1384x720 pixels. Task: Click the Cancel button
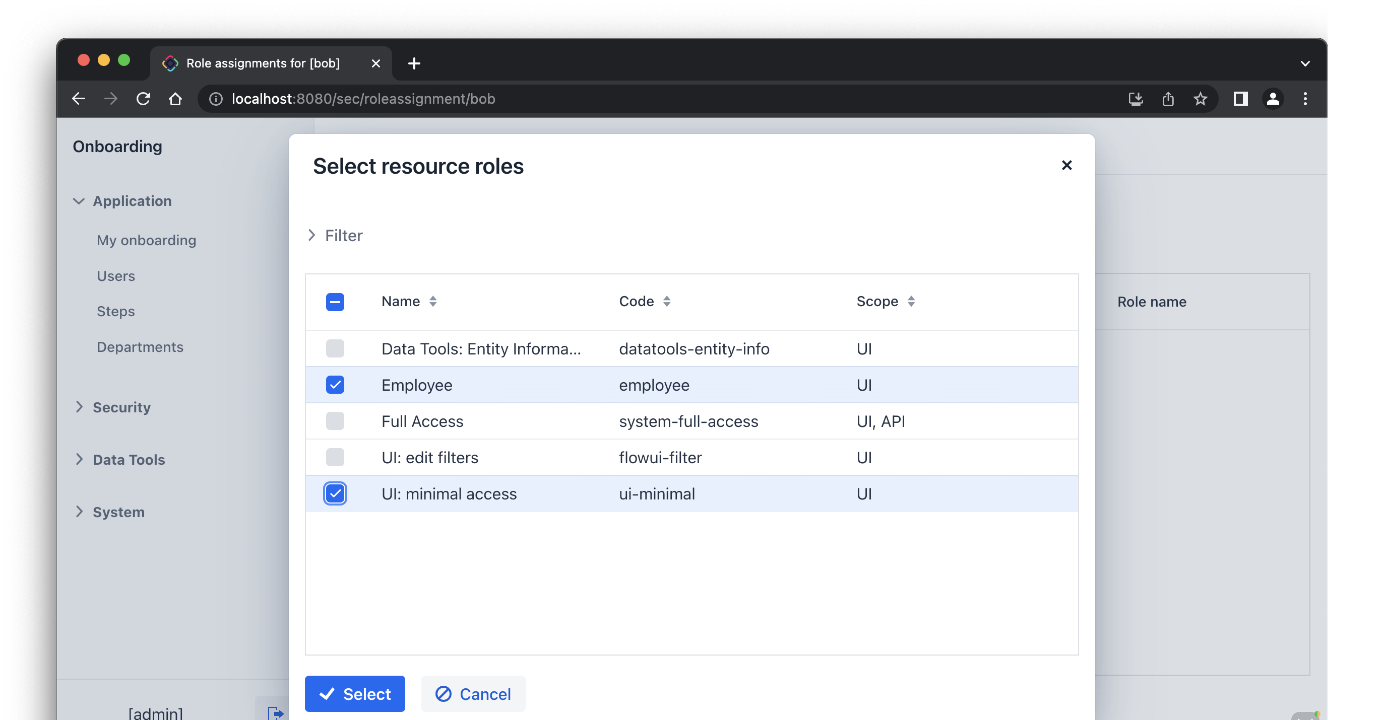pyautogui.click(x=473, y=694)
